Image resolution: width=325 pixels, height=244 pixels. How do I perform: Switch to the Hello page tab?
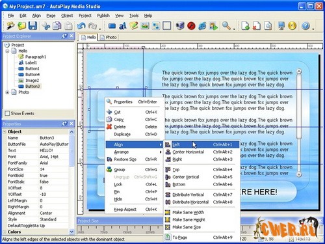point(88,37)
